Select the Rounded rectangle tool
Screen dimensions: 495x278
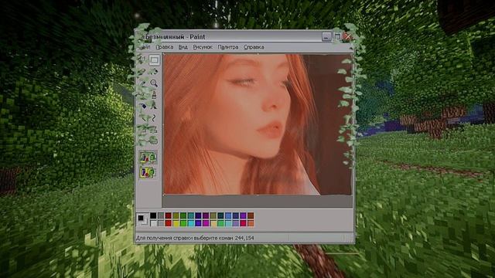154,141
